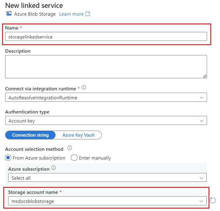This screenshot has width=220, height=211.
Task: Expand the Storage account name dropdown
Action: [x=107, y=201]
